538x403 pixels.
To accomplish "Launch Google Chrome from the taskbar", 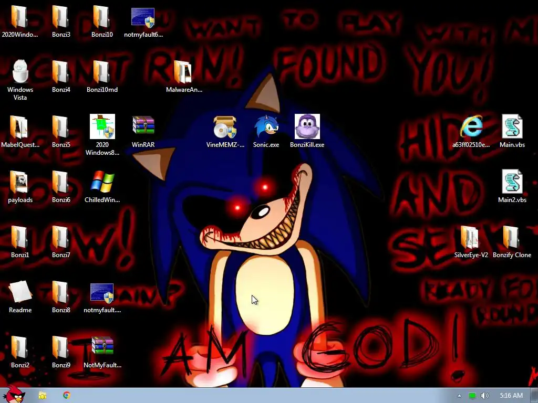I will point(67,395).
